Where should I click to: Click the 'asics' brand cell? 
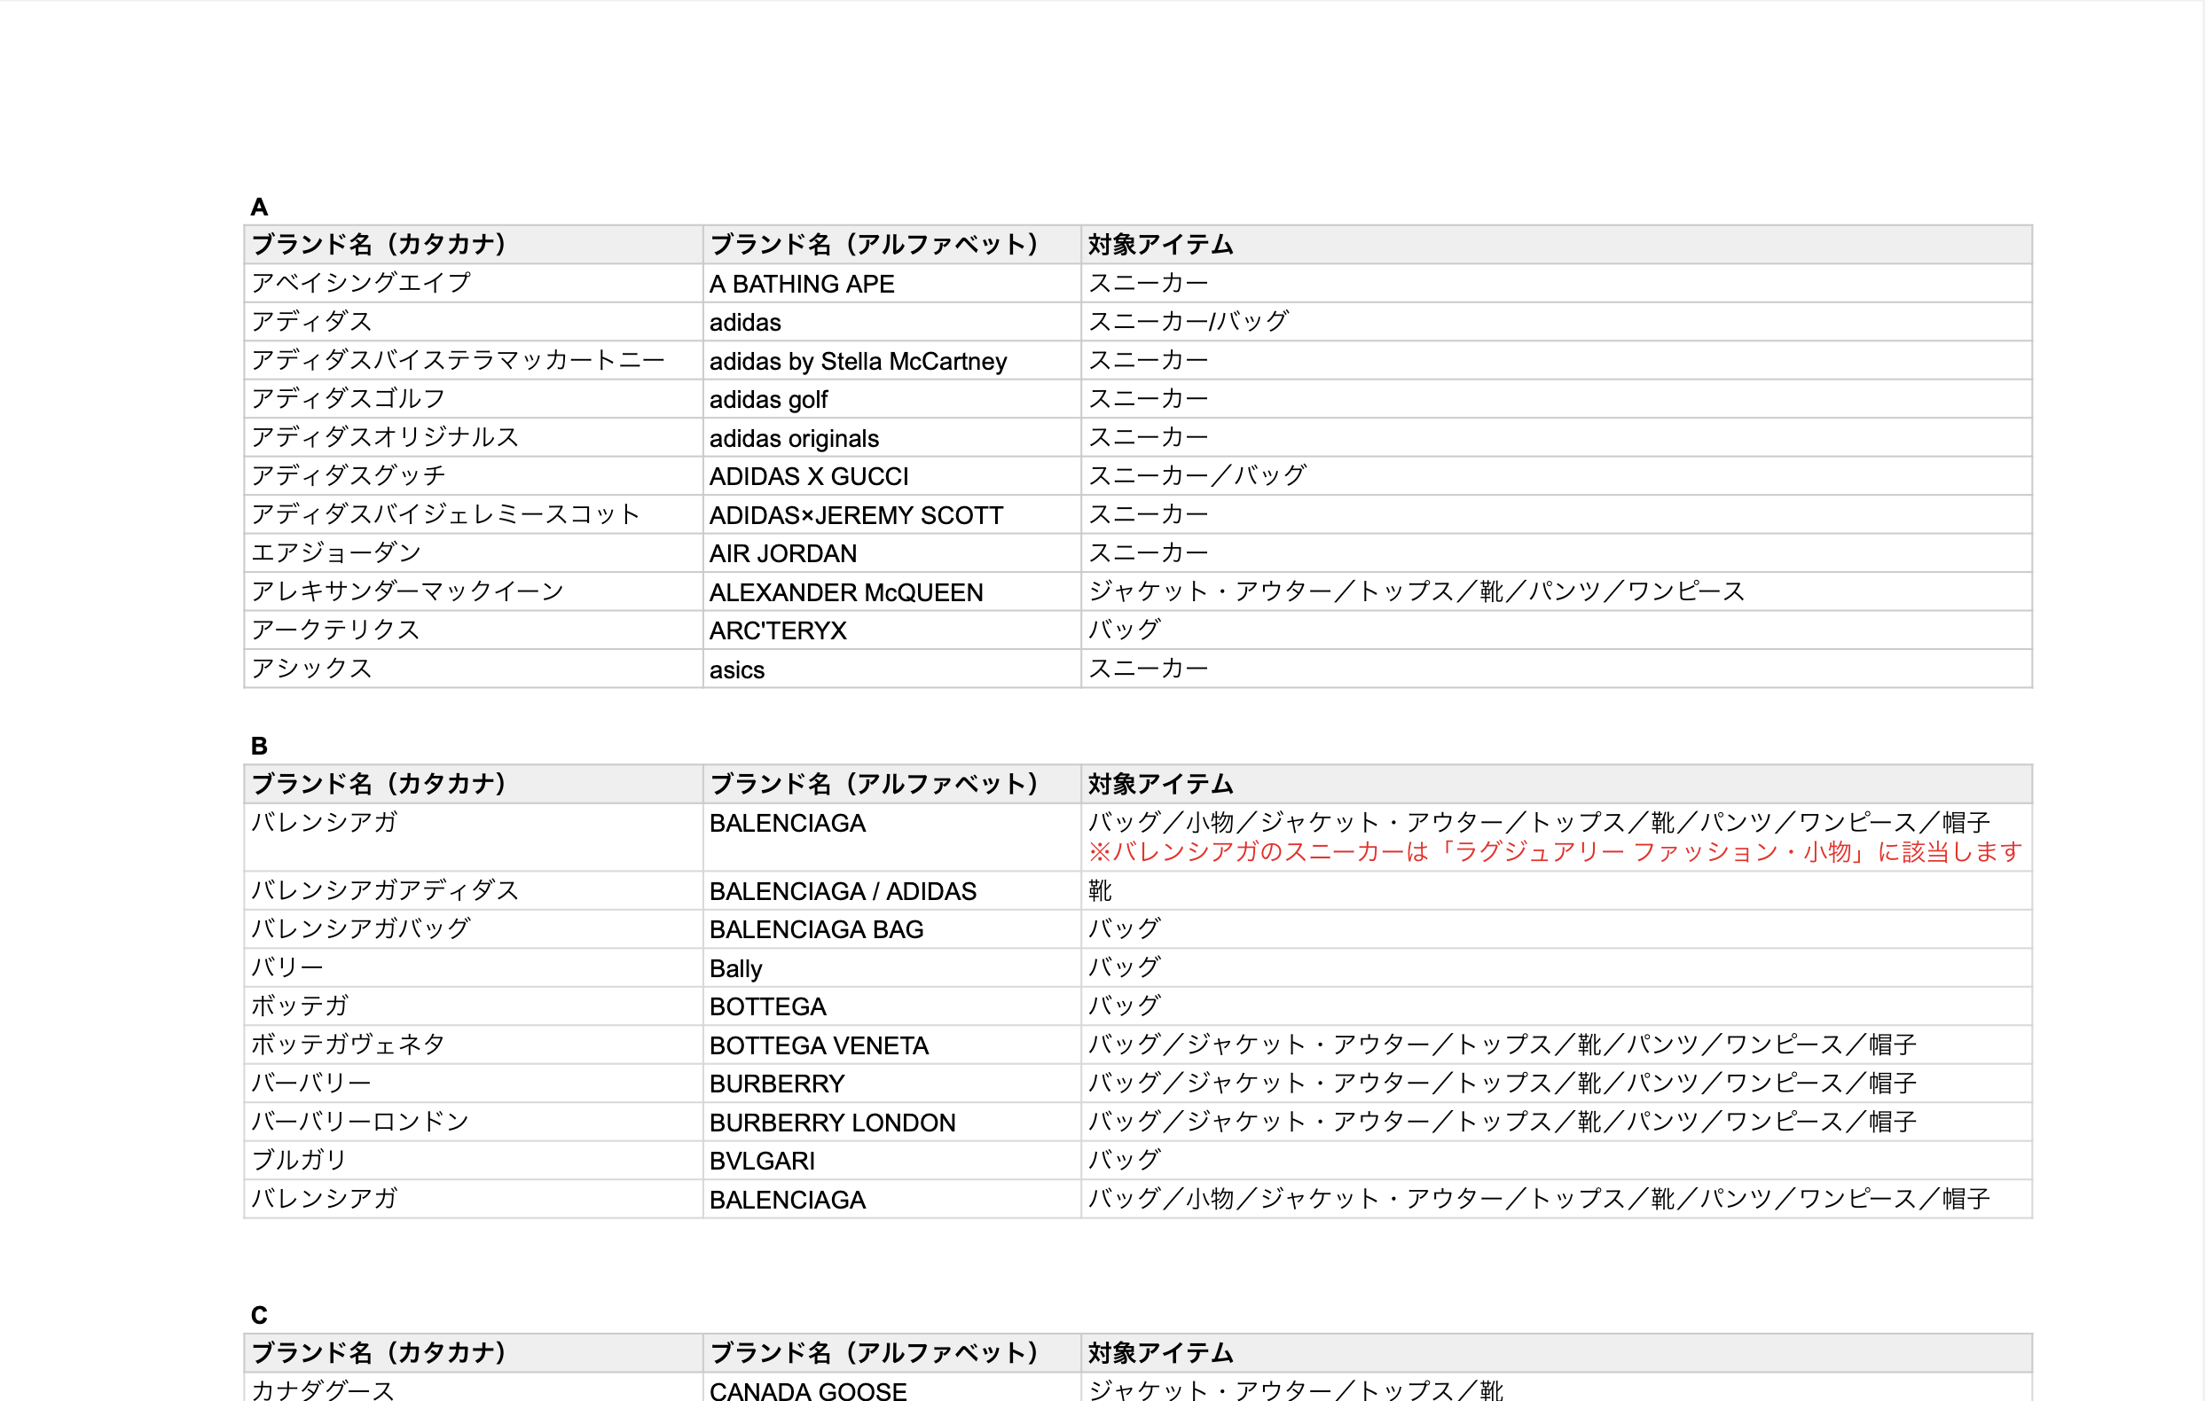point(891,668)
